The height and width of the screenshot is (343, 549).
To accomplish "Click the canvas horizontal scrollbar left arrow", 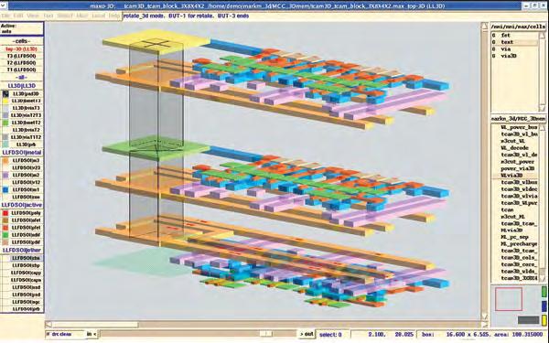I will tap(48, 325).
